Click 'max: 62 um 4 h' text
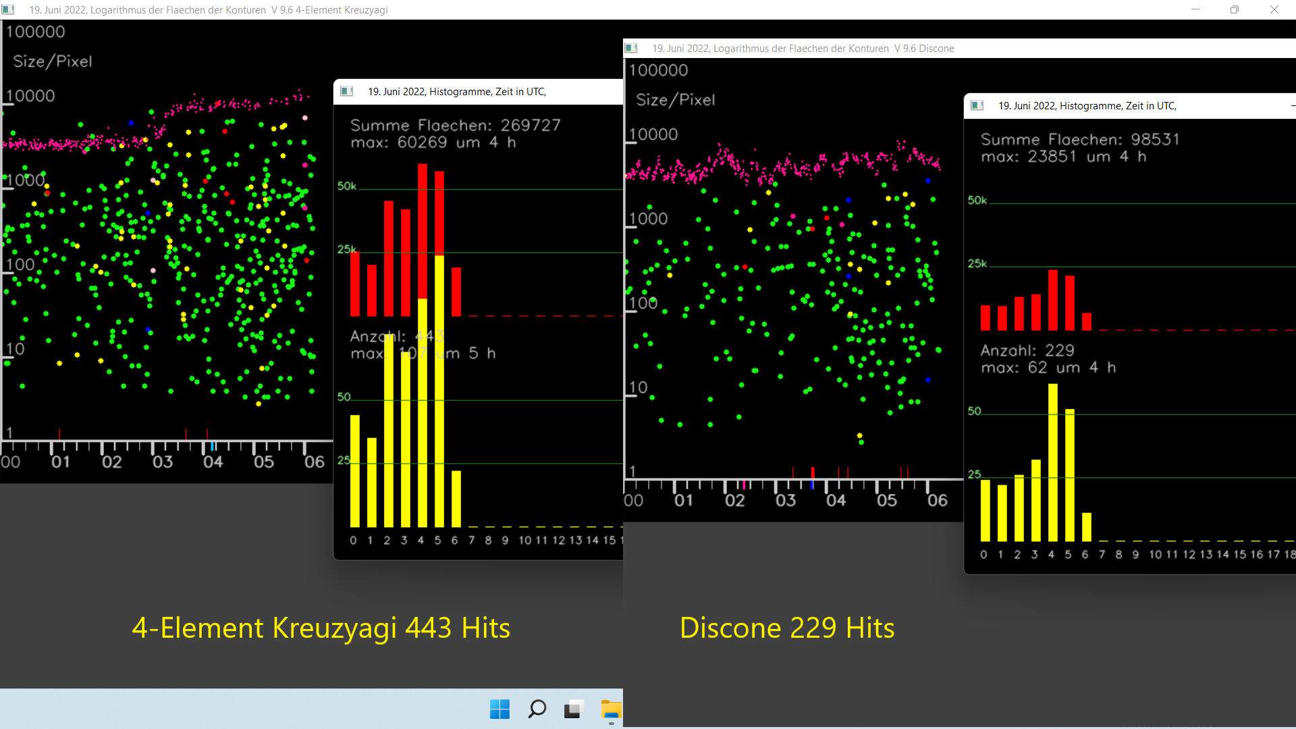Screen dimensions: 1296x729 pyautogui.click(x=1048, y=368)
